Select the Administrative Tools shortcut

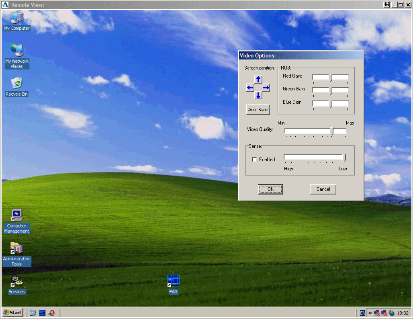(x=16, y=254)
